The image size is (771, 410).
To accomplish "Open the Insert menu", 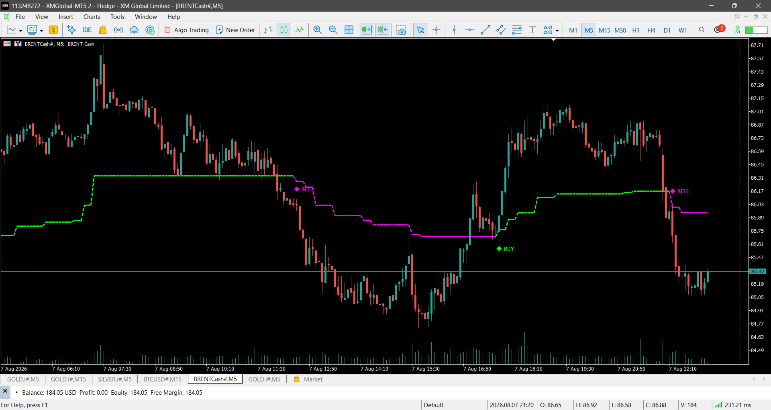I will (x=66, y=17).
